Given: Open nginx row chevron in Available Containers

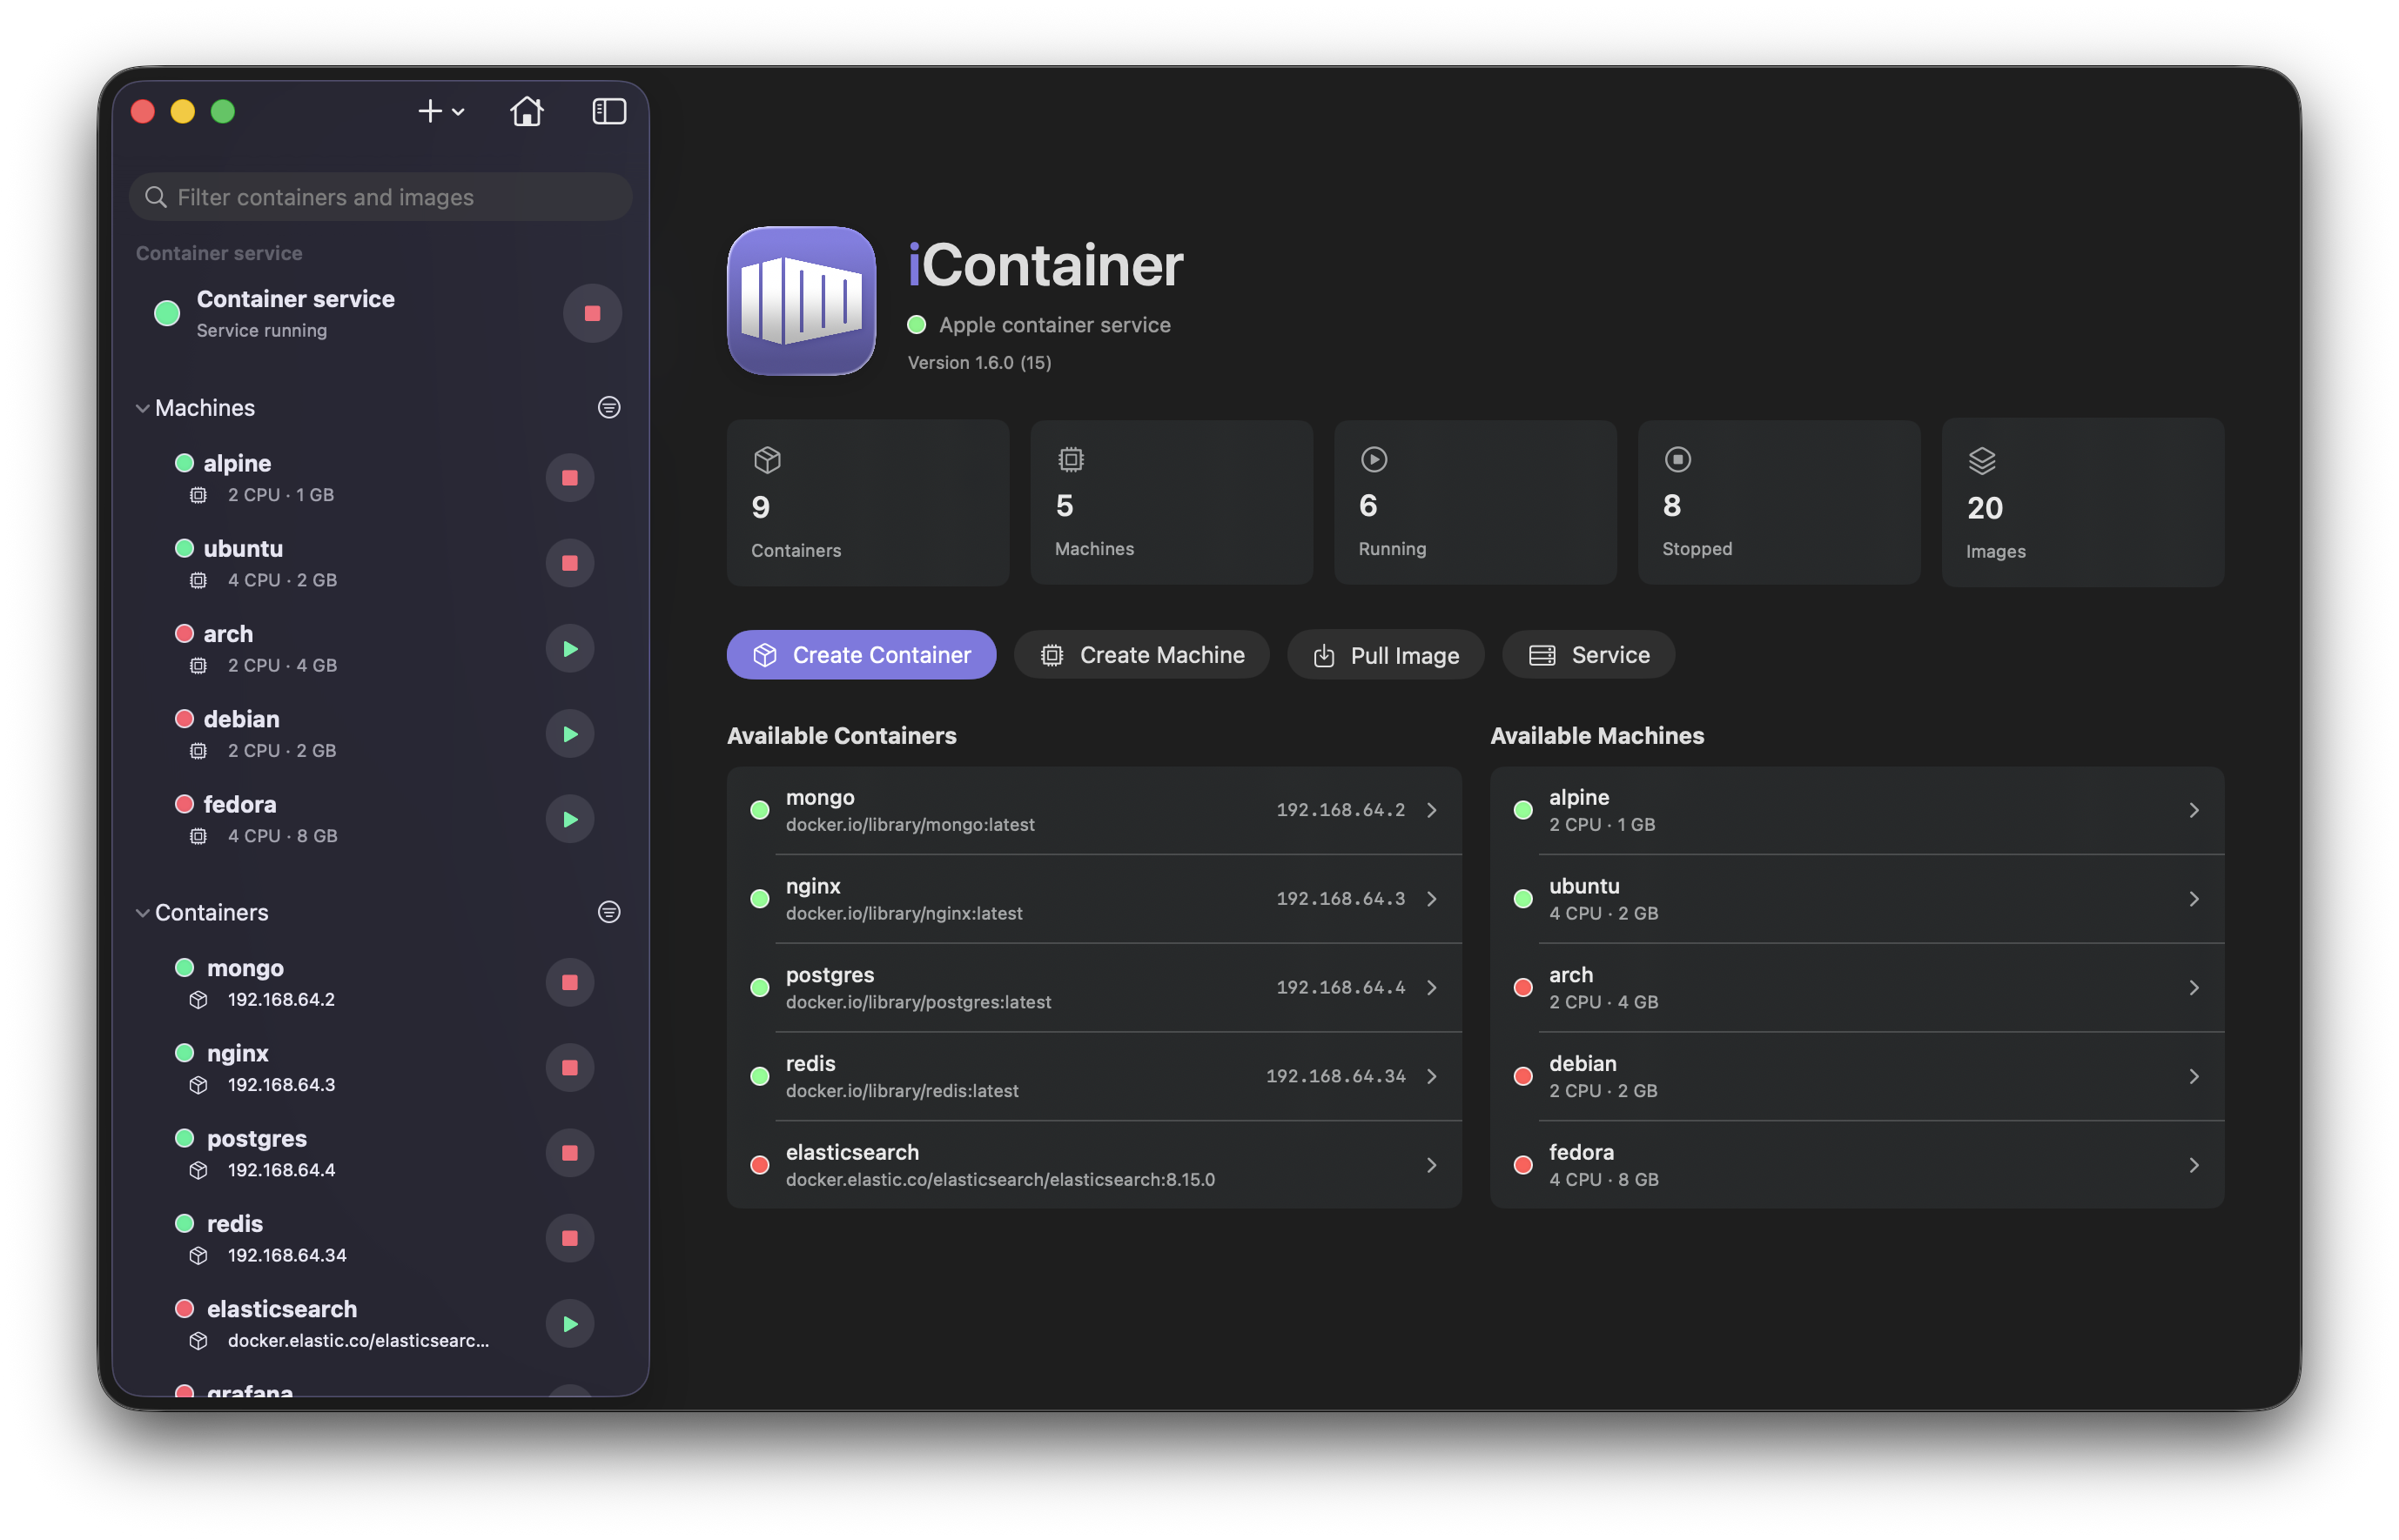Looking at the screenshot, I should pyautogui.click(x=1432, y=899).
